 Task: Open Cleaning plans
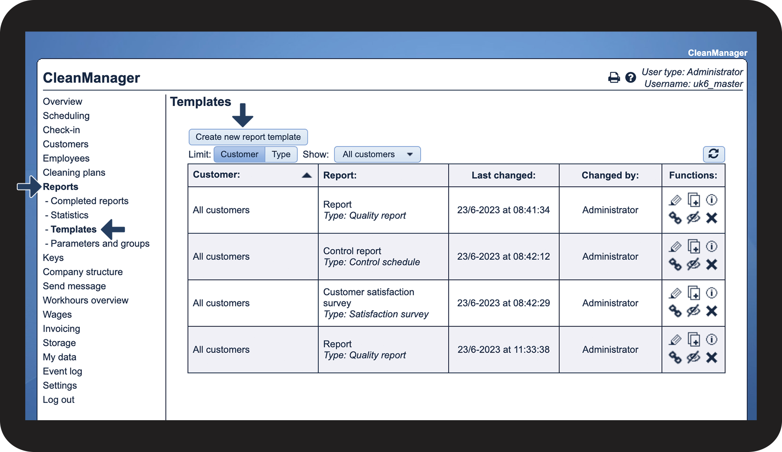click(x=74, y=172)
